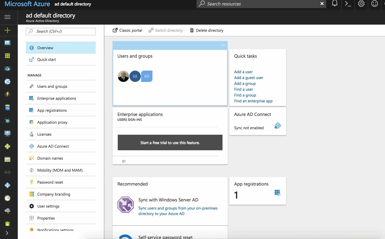Open the notifications bell
The image size is (385, 239).
[334, 4]
